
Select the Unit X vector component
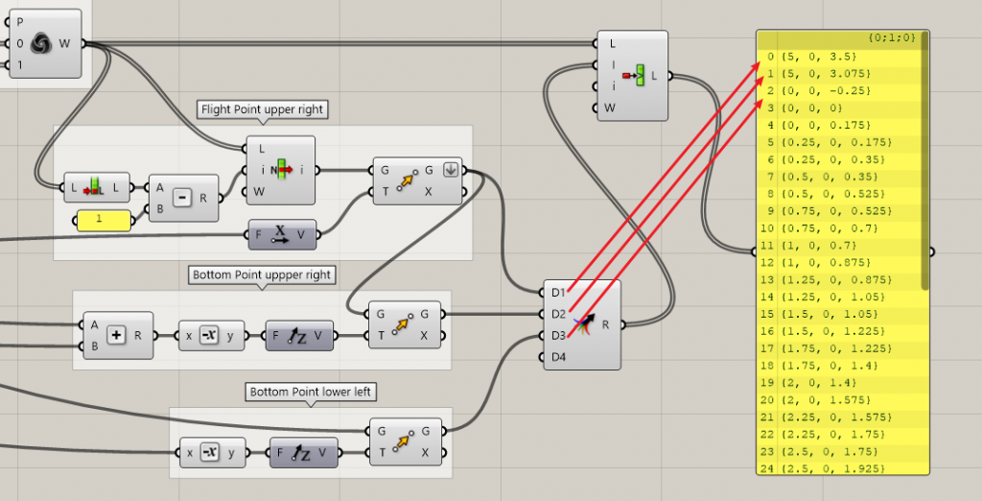pyautogui.click(x=281, y=233)
